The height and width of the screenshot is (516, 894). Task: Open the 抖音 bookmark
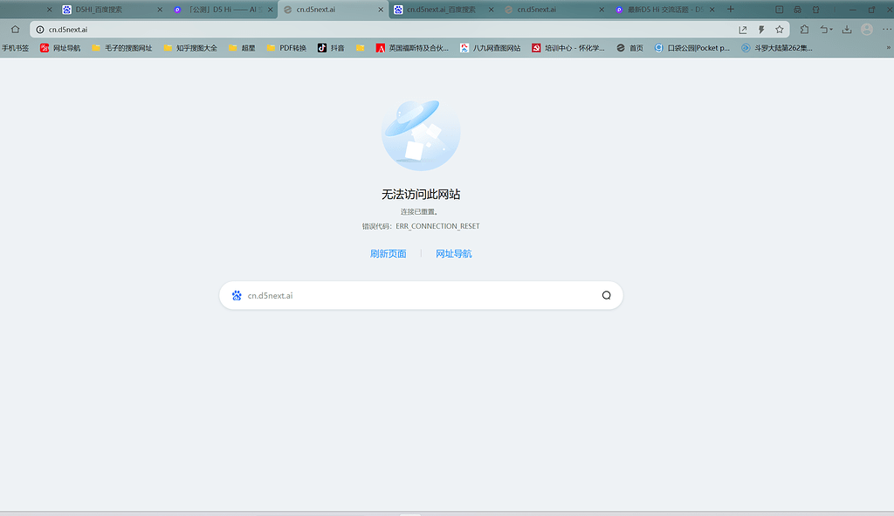tap(331, 48)
